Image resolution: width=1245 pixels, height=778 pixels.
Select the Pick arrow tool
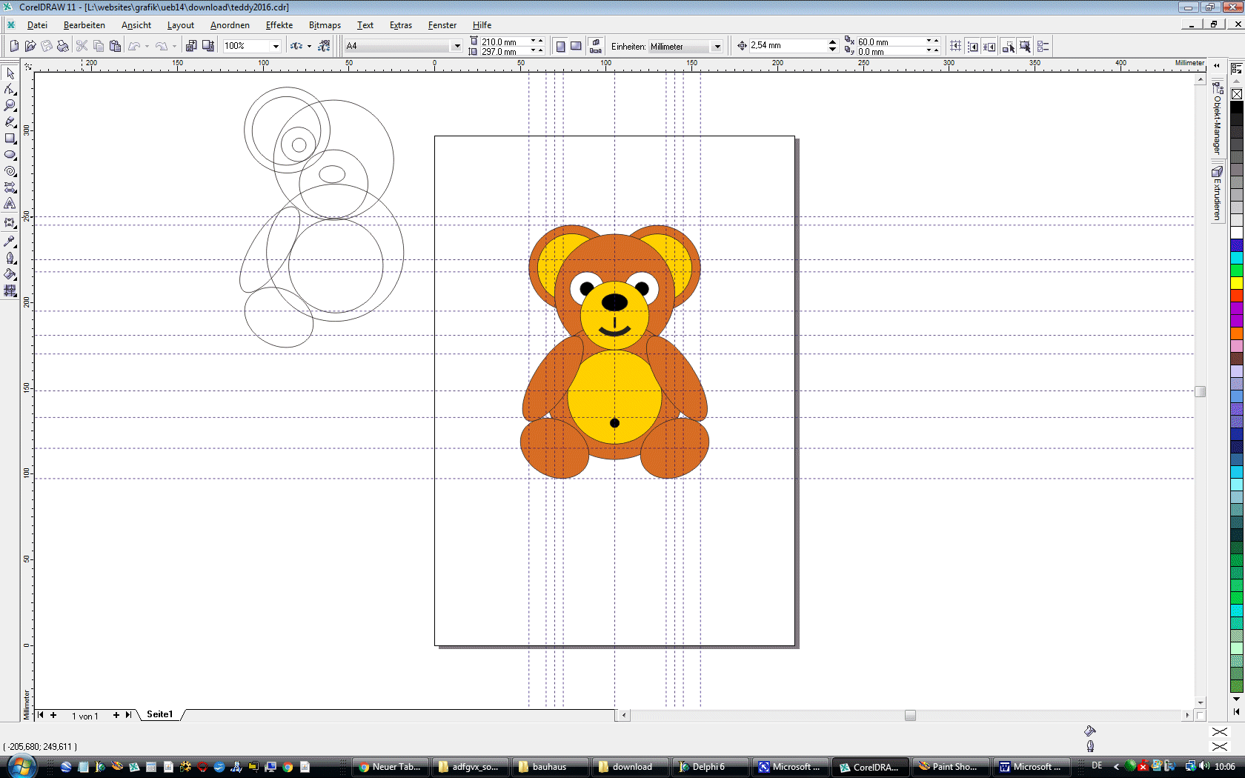click(x=10, y=73)
